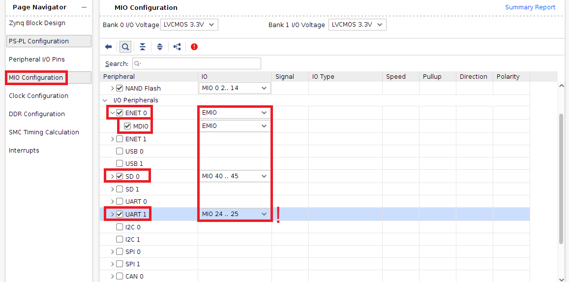Open Clock Configuration page
This screenshot has height=282, width=569.
click(x=38, y=96)
